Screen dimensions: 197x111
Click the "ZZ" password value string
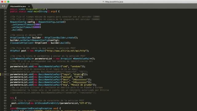pos(77,77)
